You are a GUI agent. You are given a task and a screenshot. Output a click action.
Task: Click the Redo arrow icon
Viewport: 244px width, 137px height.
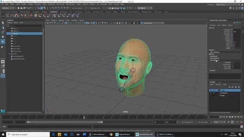[x=30, y=8]
